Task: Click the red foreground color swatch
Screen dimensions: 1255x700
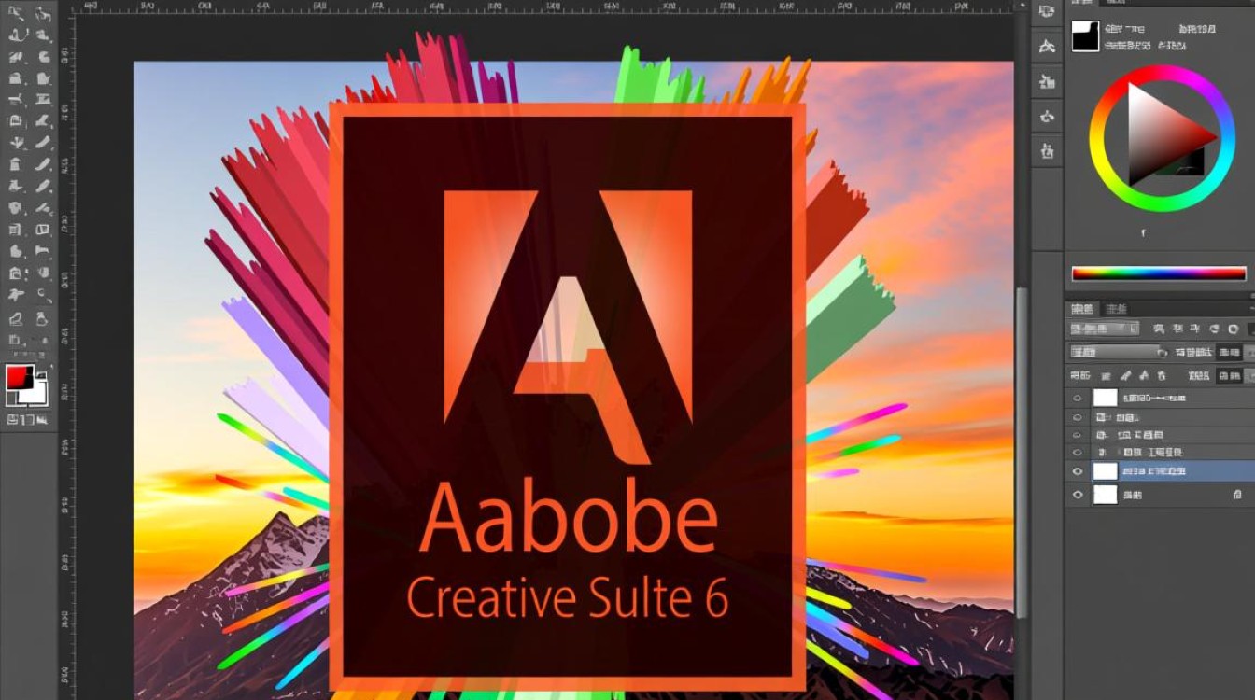Action: (x=18, y=377)
